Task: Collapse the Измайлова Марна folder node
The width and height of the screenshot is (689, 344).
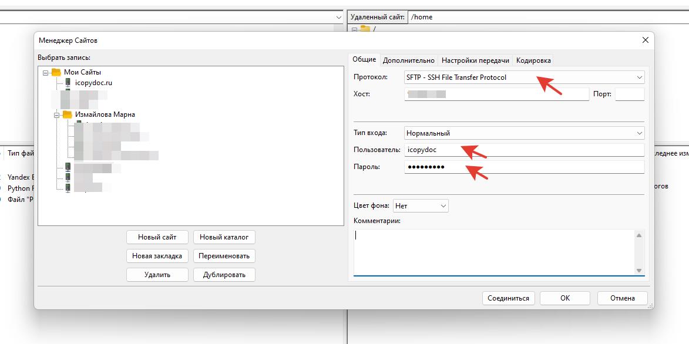Action: [x=57, y=115]
